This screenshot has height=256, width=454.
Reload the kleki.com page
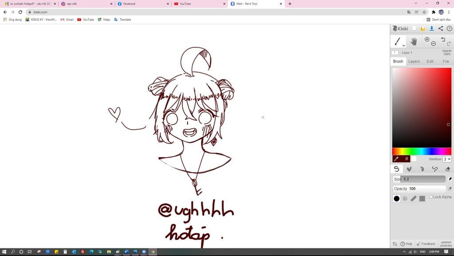click(x=20, y=12)
